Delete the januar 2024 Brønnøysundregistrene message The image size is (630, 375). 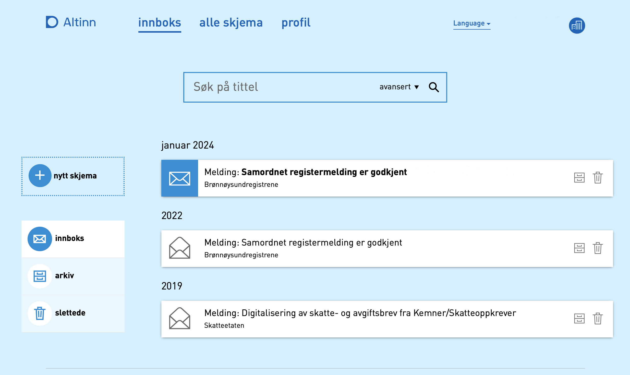598,178
